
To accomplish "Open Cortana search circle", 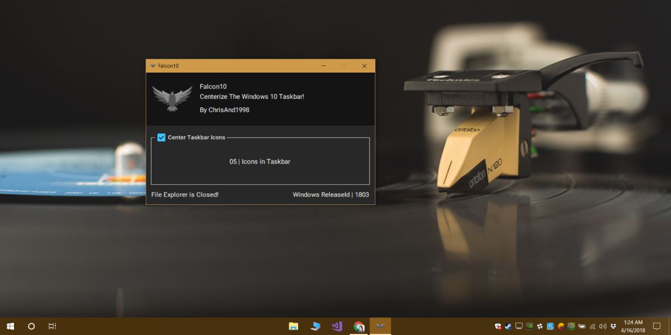I will (31, 326).
